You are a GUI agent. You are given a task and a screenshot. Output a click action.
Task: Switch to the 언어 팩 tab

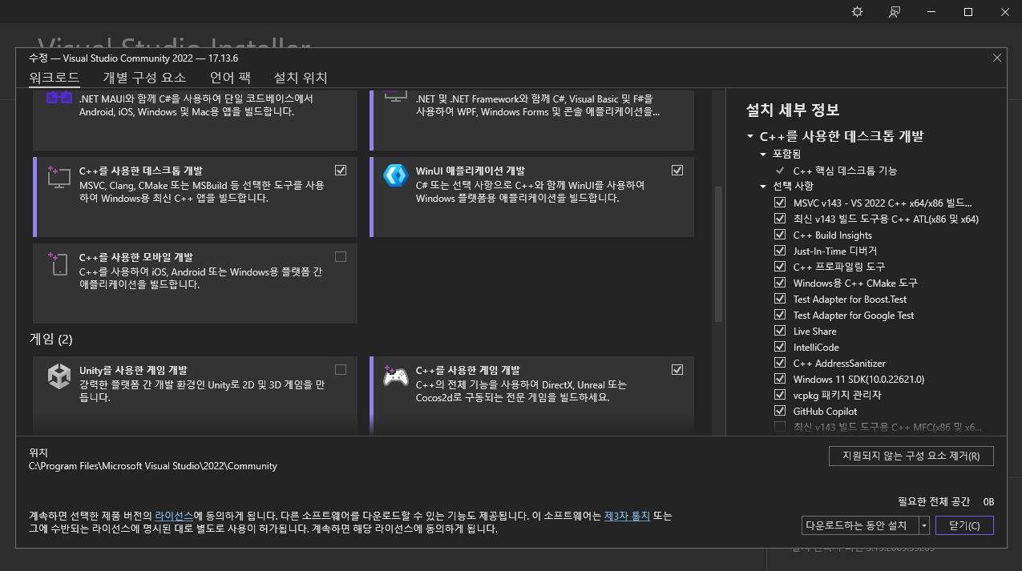click(230, 78)
